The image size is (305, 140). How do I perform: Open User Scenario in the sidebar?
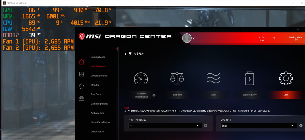click(98, 66)
